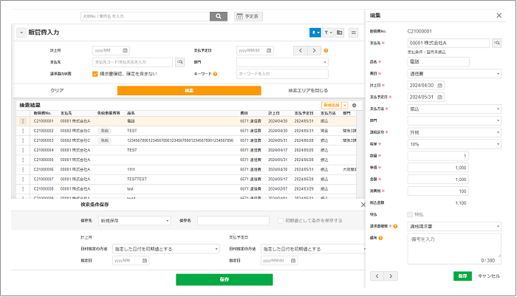Click the magnifier search button beside JOBNo. field
The width and height of the screenshot is (517, 297).
(219, 16)
